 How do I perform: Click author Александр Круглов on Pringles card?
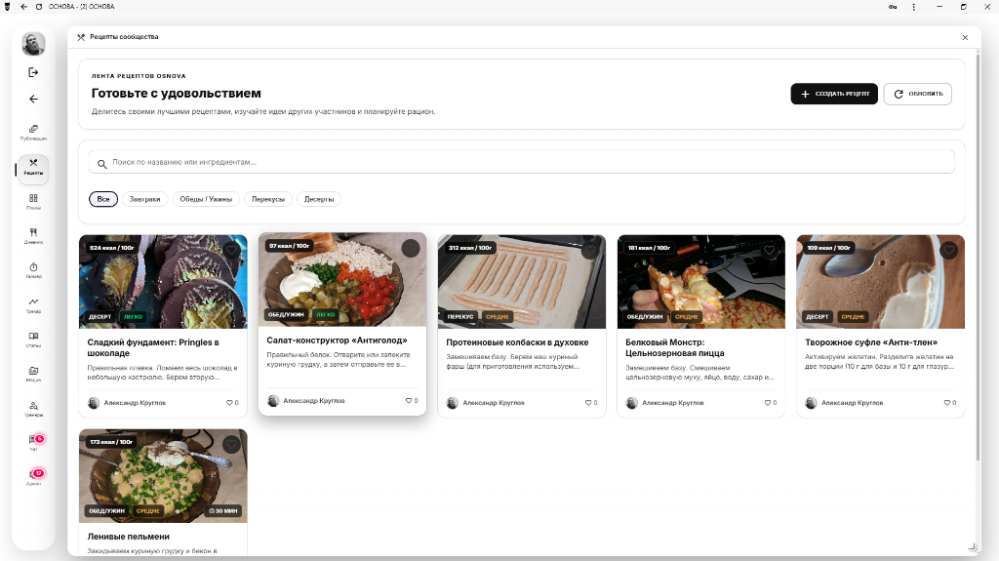click(135, 403)
